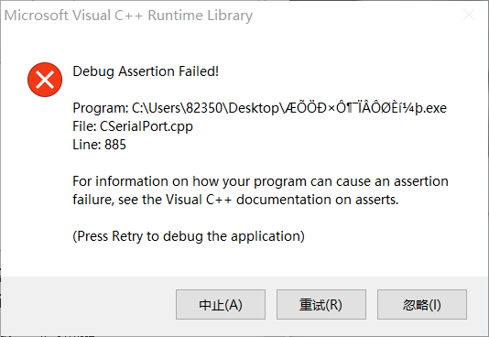The height and width of the screenshot is (337, 489).
Task: Click the line number 885
Action: 115,145
